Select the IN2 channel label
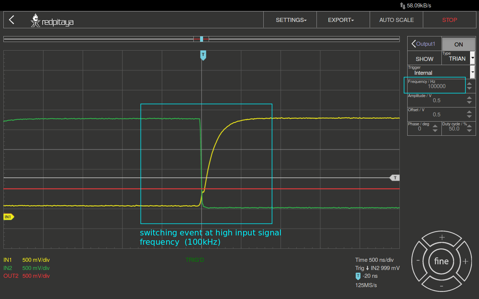 [x=8, y=268]
